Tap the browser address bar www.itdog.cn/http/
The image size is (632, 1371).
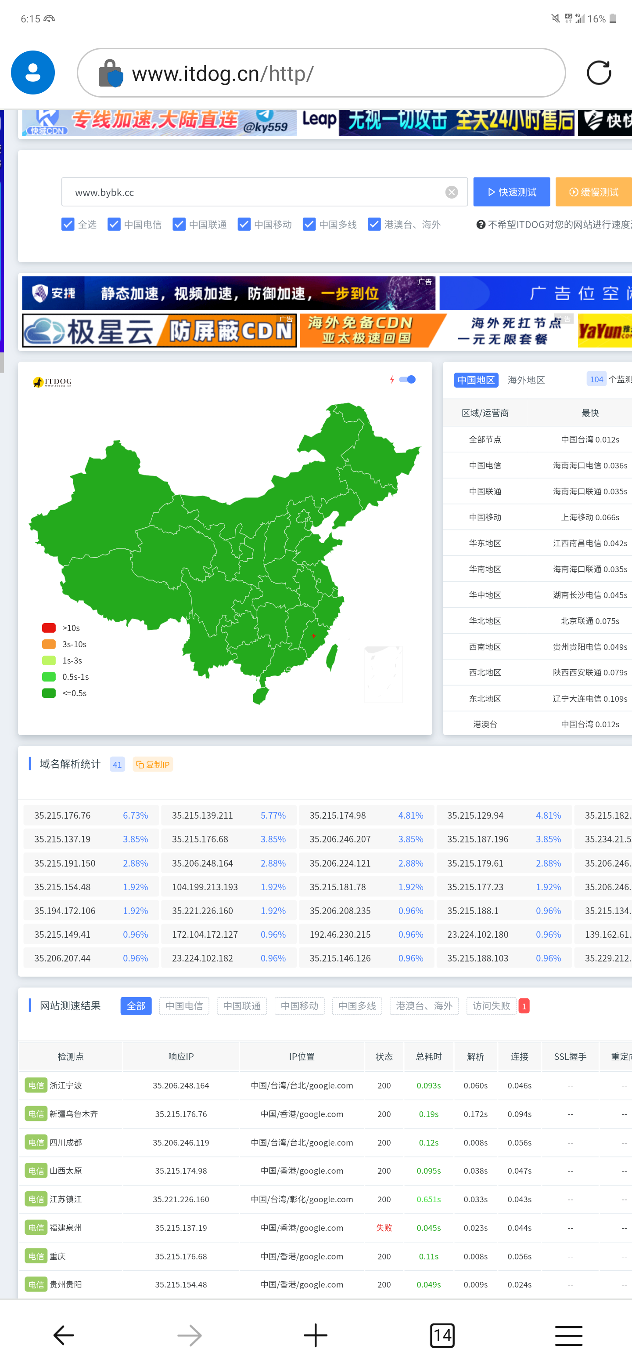[321, 73]
